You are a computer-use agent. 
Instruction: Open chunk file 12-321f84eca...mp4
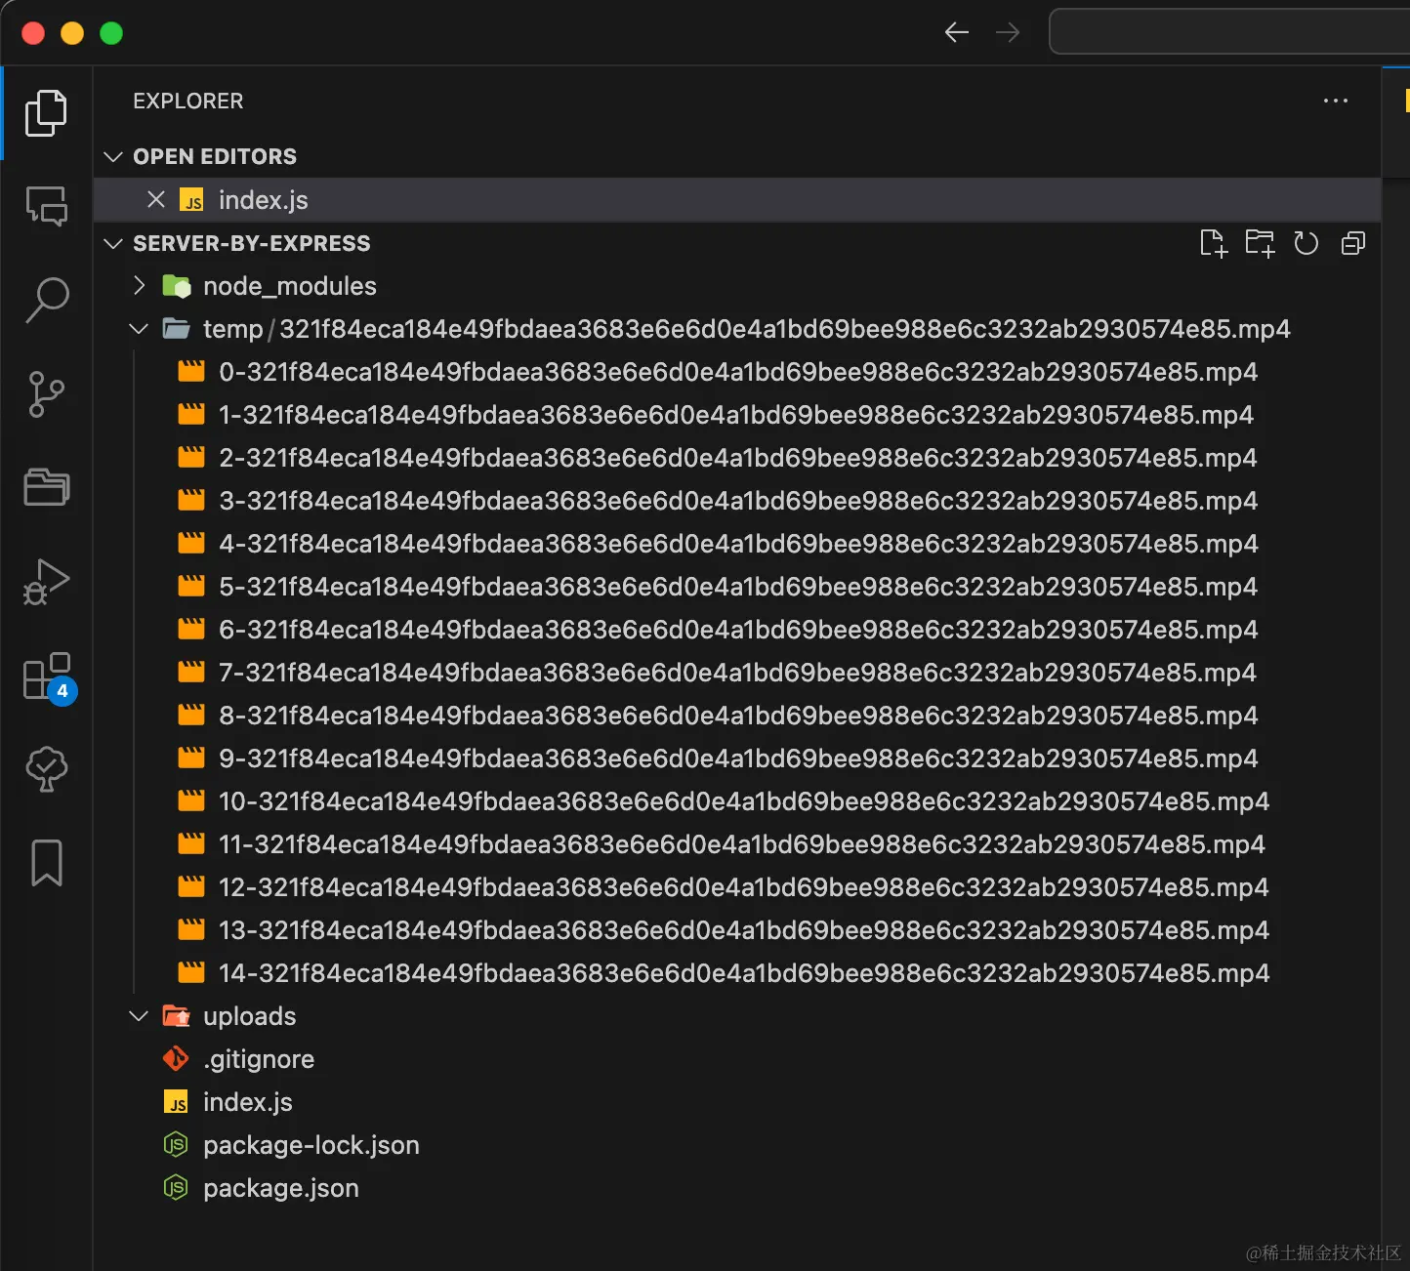point(737,887)
